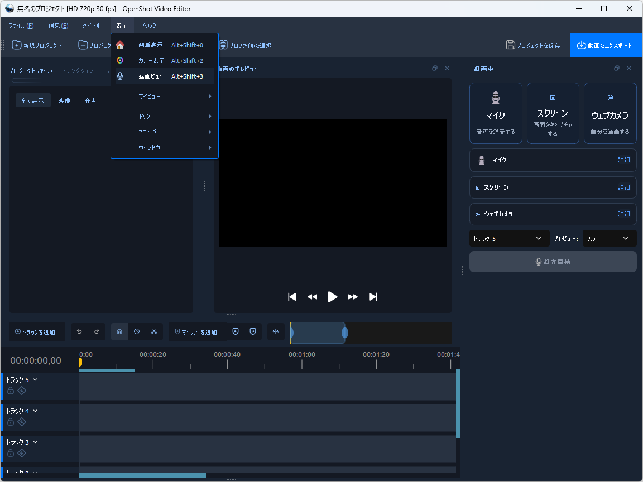
Task: Toggle Track 4 keyframe diamond icon
Action: [x=22, y=422]
